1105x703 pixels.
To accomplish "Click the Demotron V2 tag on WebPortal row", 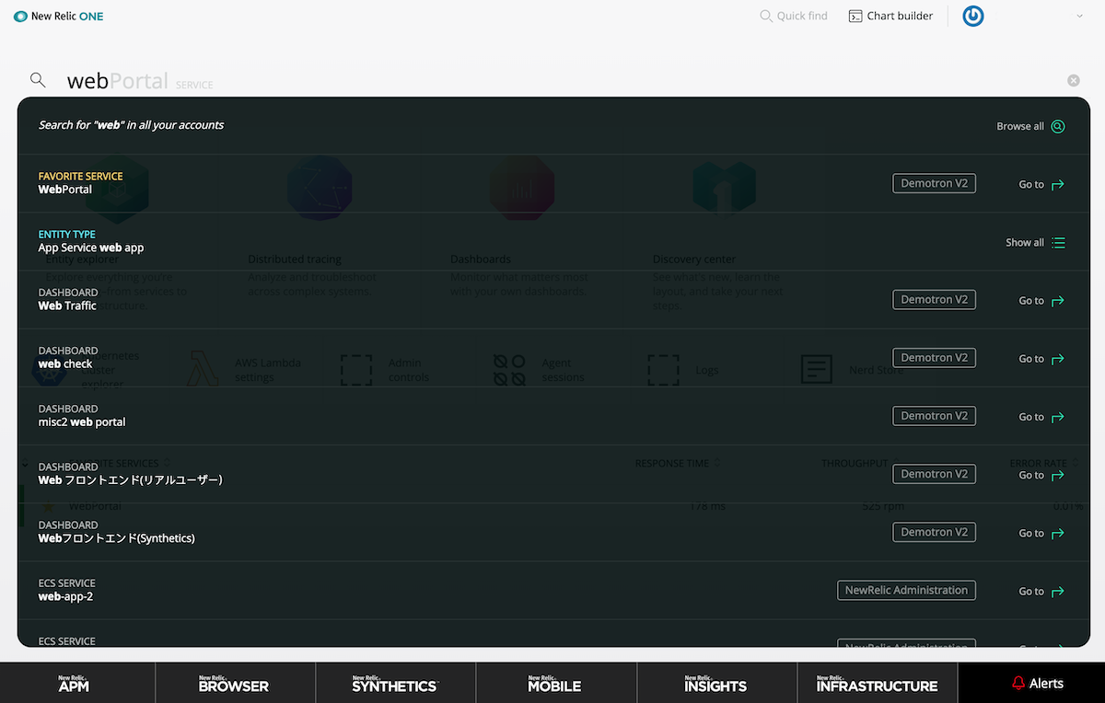I will coord(934,183).
